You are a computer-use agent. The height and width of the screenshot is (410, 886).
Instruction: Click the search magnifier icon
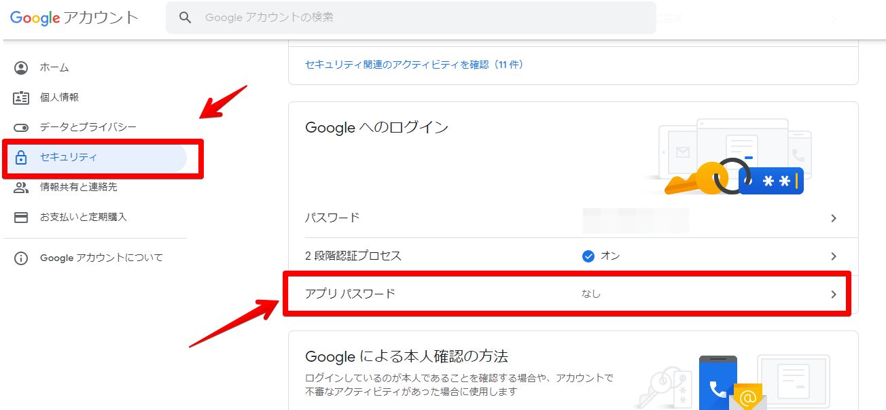click(185, 18)
